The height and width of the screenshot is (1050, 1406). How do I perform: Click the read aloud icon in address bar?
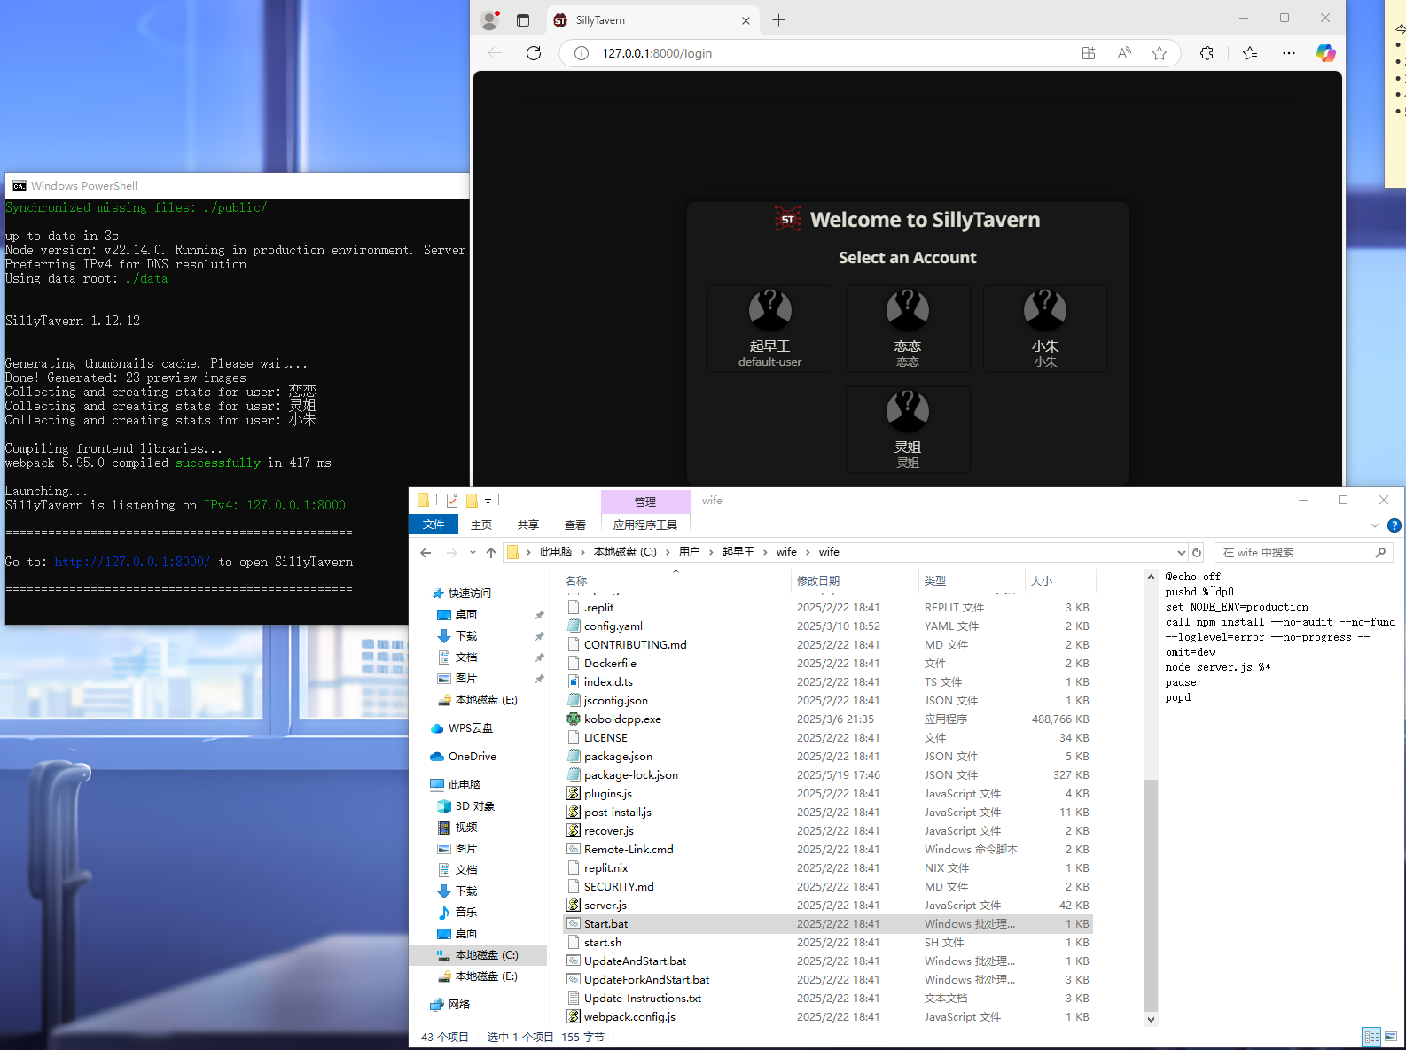pyautogui.click(x=1124, y=53)
